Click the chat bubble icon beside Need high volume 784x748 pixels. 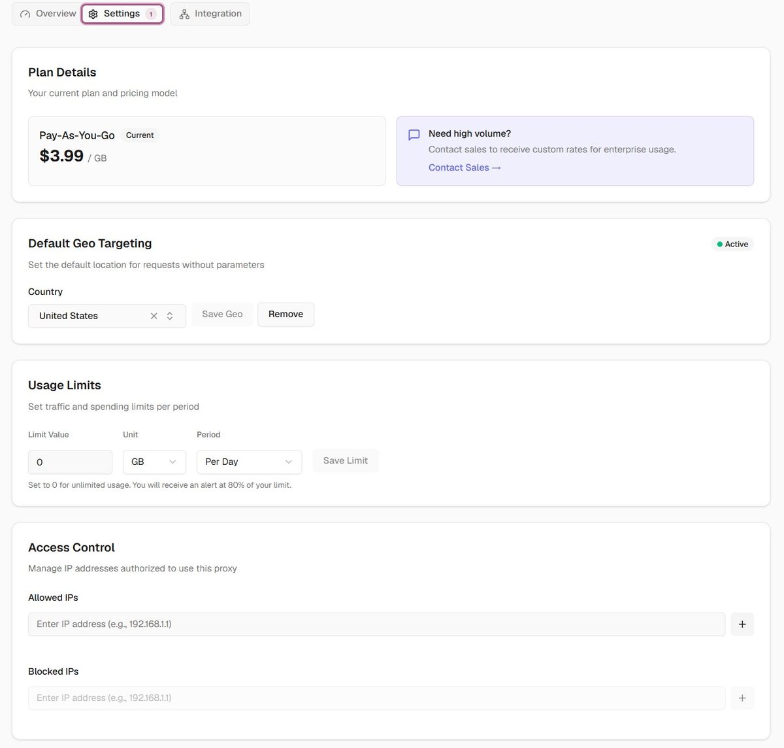[414, 135]
